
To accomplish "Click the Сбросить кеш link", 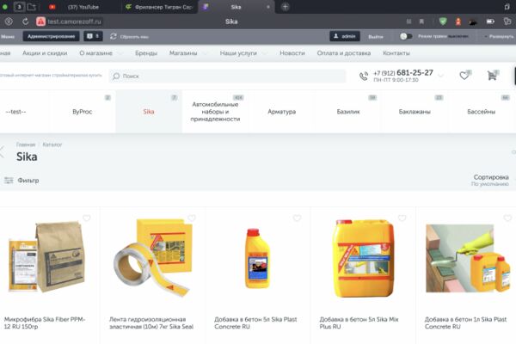I will point(134,36).
